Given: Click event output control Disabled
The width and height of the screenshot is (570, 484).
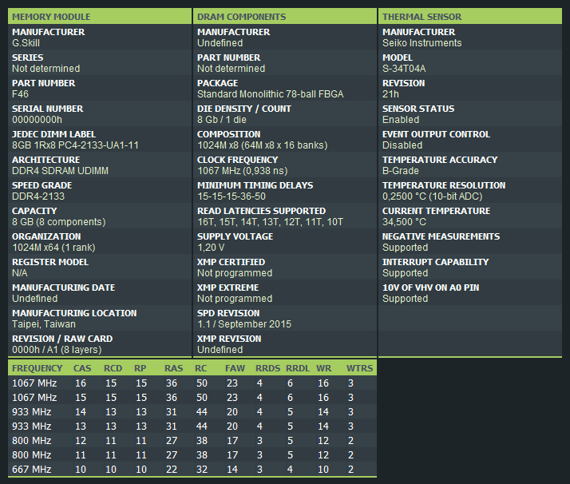Looking at the screenshot, I should [402, 145].
